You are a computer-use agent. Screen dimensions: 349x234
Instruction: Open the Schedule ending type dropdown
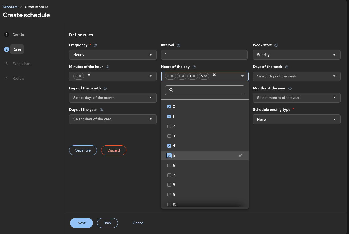(x=297, y=119)
